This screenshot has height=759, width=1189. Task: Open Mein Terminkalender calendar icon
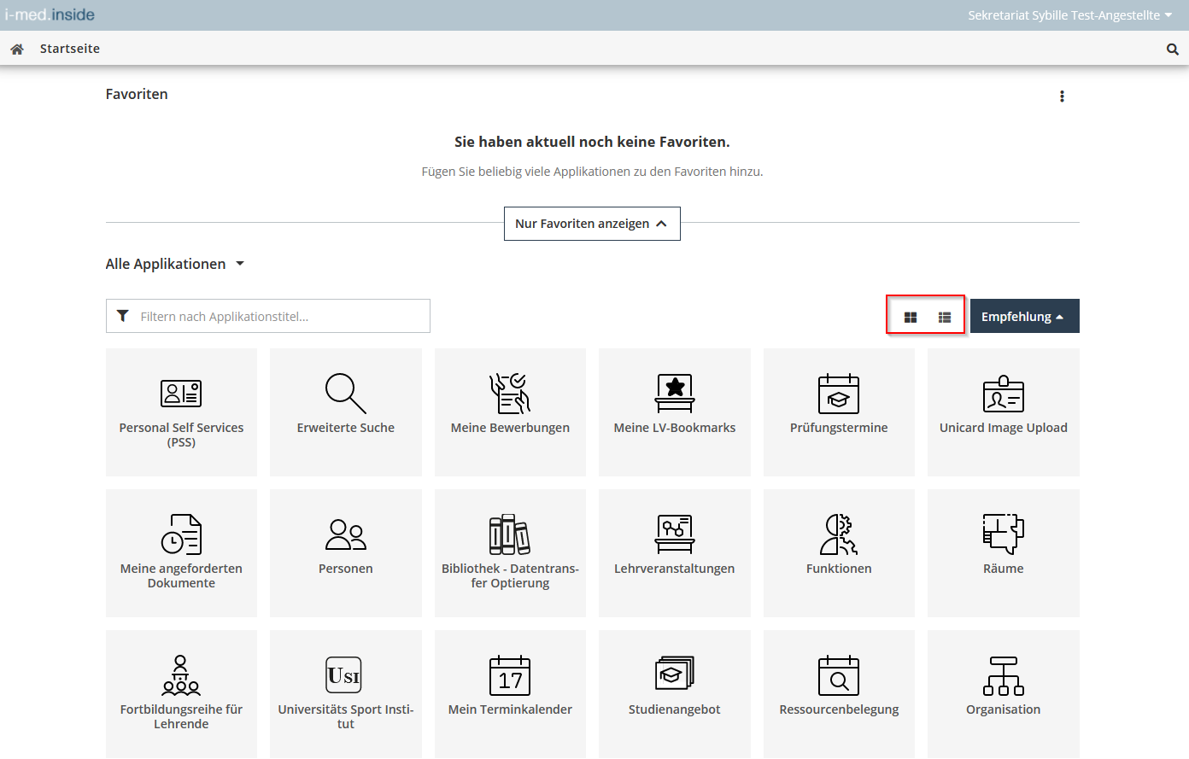point(510,674)
